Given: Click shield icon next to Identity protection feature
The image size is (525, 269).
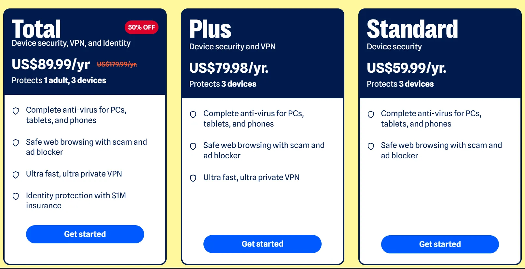Looking at the screenshot, I should point(16,196).
